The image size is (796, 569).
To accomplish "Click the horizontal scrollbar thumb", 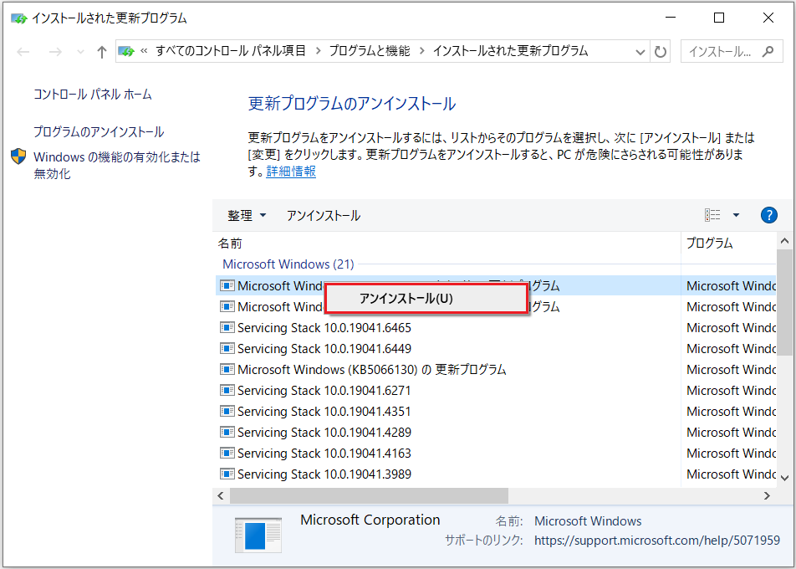I will [x=369, y=495].
